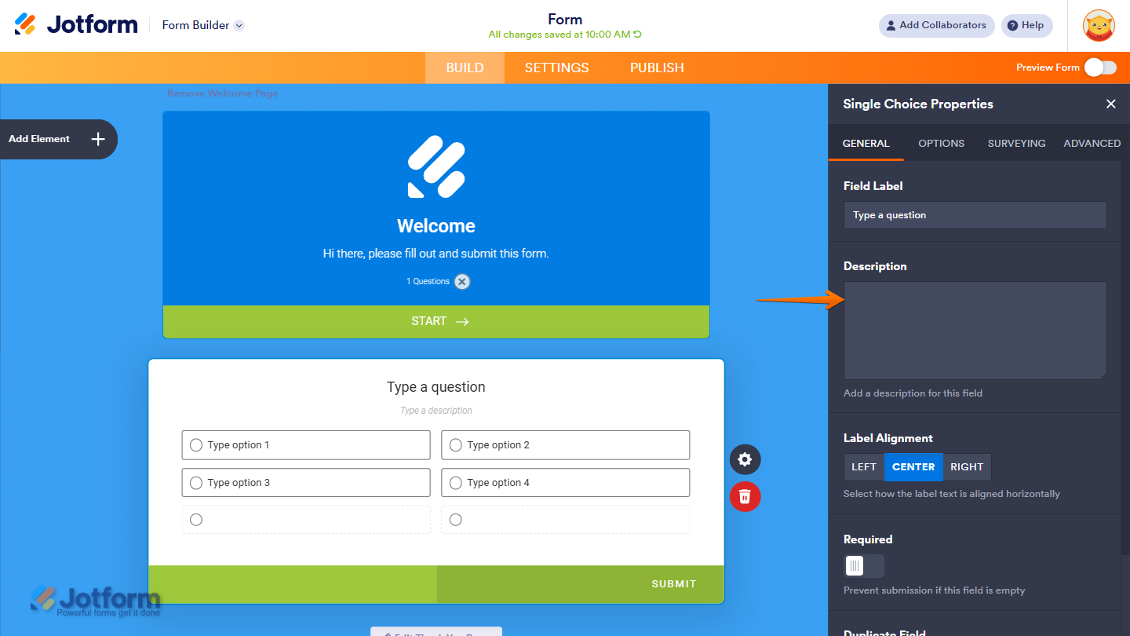Go to the PUBLISH tab

pyautogui.click(x=657, y=68)
